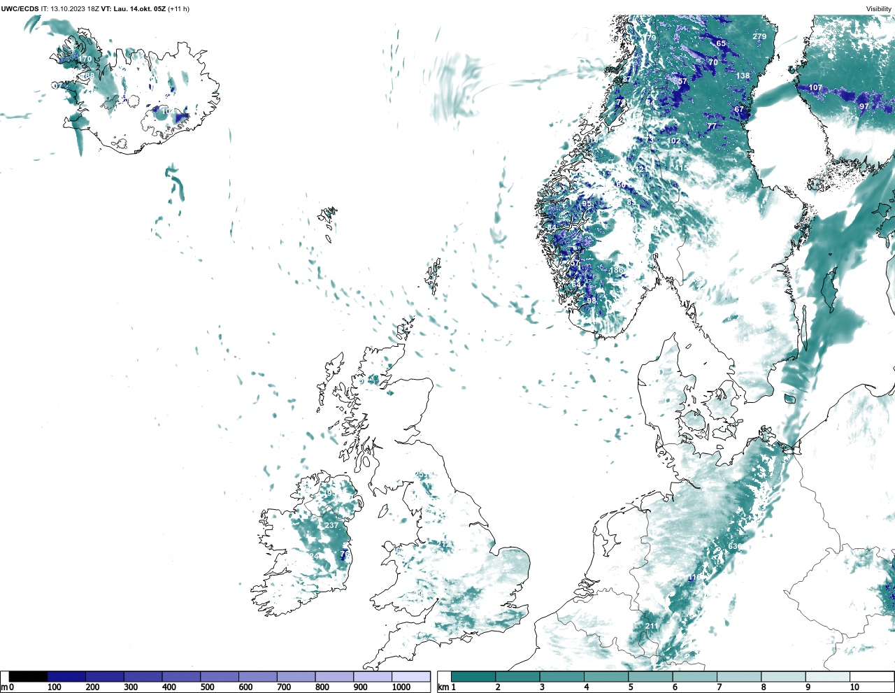Click the 5–6 km teal legend swatch
This screenshot has height=693, width=895.
tap(651, 676)
